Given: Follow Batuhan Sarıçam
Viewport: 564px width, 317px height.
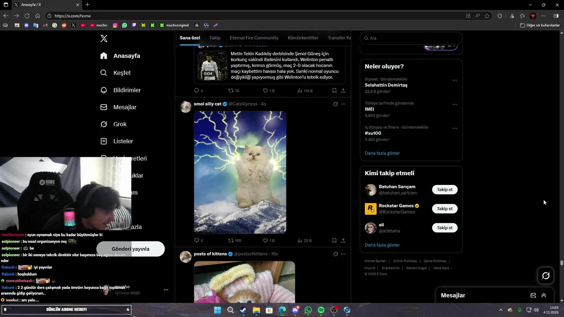Looking at the screenshot, I should 445,190.
